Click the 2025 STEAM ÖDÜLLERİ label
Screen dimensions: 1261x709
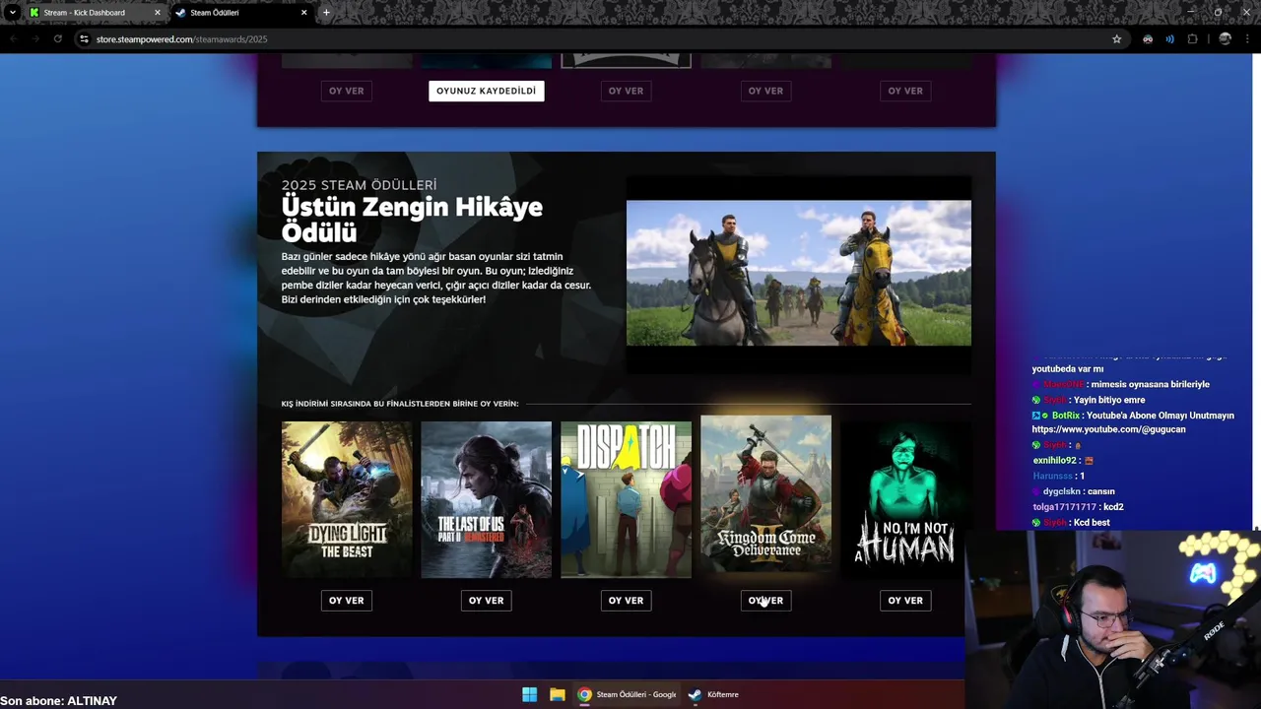[x=359, y=185]
